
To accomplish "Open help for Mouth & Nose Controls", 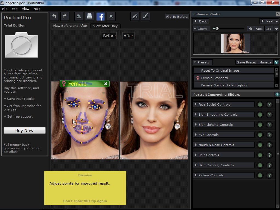I will click(269, 145).
